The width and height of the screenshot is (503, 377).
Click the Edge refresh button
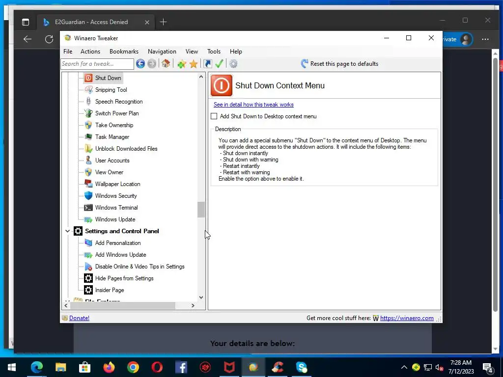49,39
